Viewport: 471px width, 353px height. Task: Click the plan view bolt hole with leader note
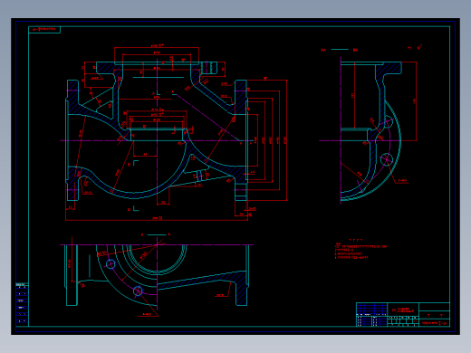coord(138,291)
